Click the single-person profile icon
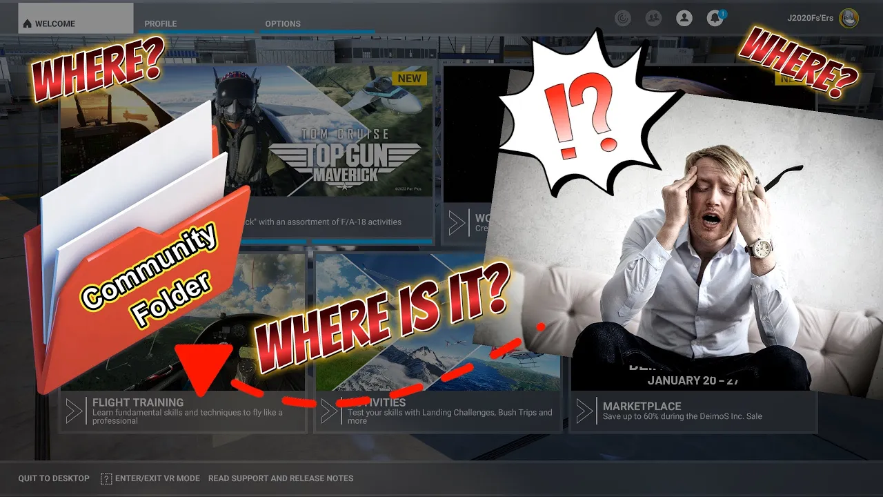The height and width of the screenshot is (497, 883). pos(684,19)
